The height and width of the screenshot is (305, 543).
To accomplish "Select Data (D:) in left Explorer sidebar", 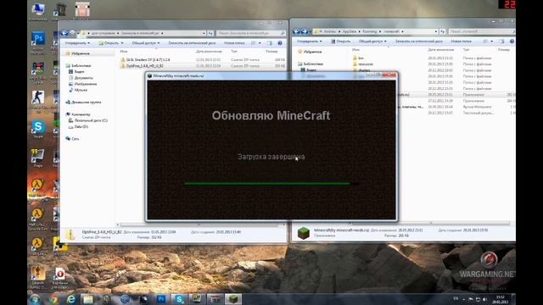I will pyautogui.click(x=78, y=126).
